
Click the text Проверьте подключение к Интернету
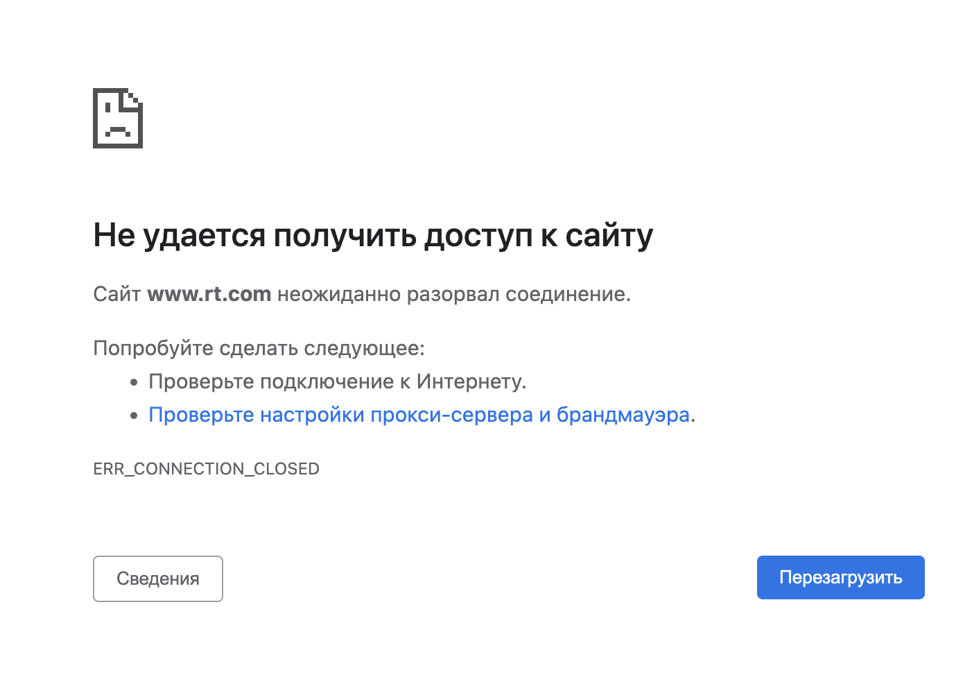pos(338,382)
